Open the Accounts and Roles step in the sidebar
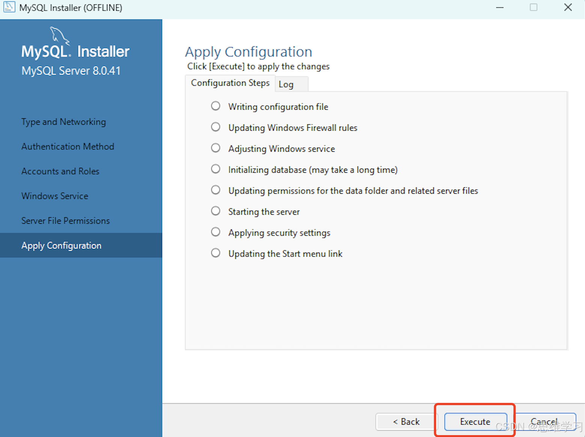 [60, 171]
